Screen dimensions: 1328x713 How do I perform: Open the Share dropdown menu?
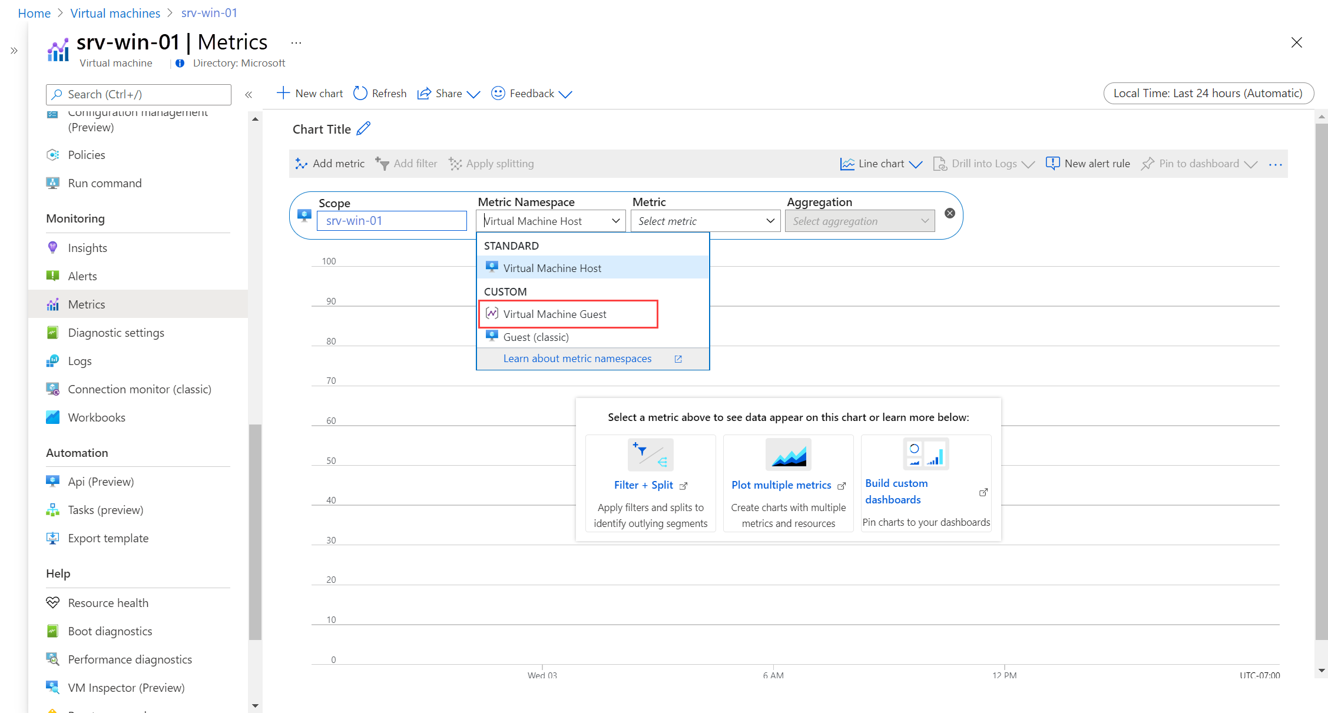(449, 94)
